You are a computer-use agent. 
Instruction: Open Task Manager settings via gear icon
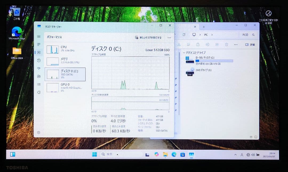[38, 132]
